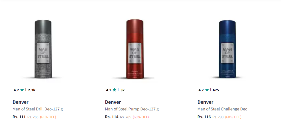The height and width of the screenshot is (131, 281).
Task: Click the green star beside the 2.3k ratings
Action: coord(22,90)
